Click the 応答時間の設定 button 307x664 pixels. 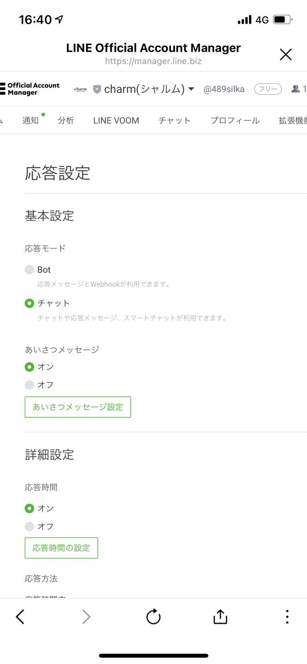61,548
